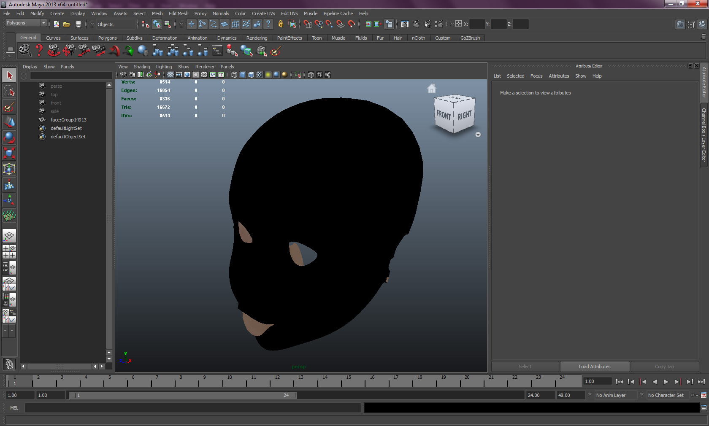
Task: Open the Edit Mesh menu
Action: click(x=179, y=13)
